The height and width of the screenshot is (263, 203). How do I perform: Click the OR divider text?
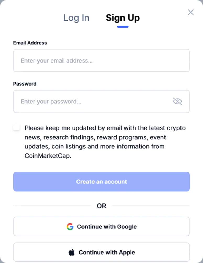pos(101,206)
